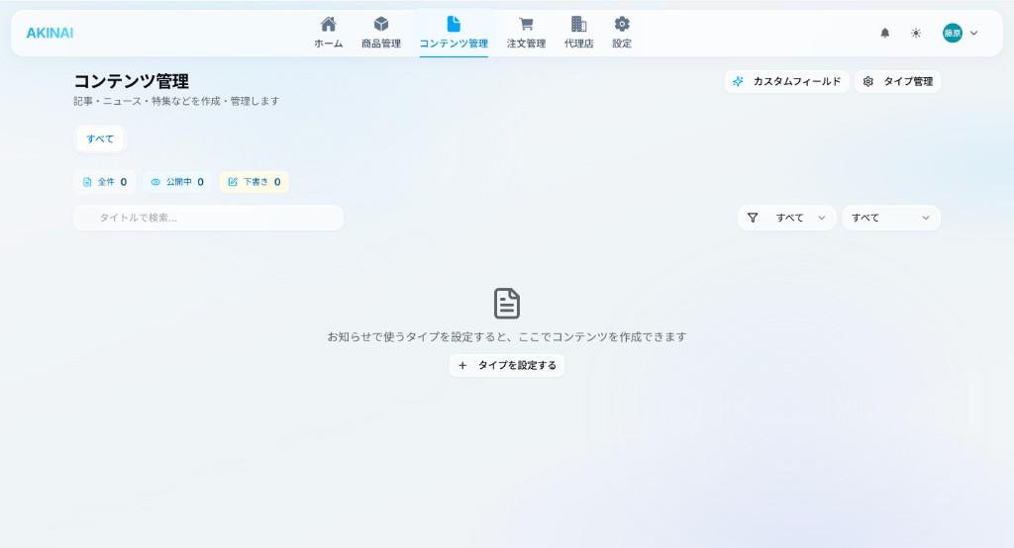Open 注文管理 order management
Image resolution: width=1014 pixels, height=548 pixels.
(527, 33)
